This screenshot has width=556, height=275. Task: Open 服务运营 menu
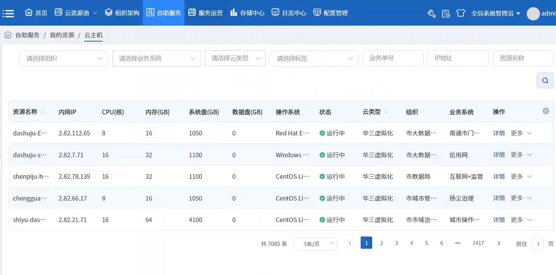[x=205, y=13]
